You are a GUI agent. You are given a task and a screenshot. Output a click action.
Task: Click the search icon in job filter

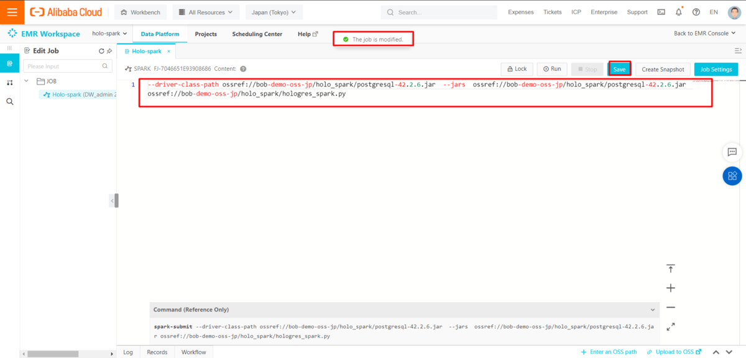click(x=105, y=66)
